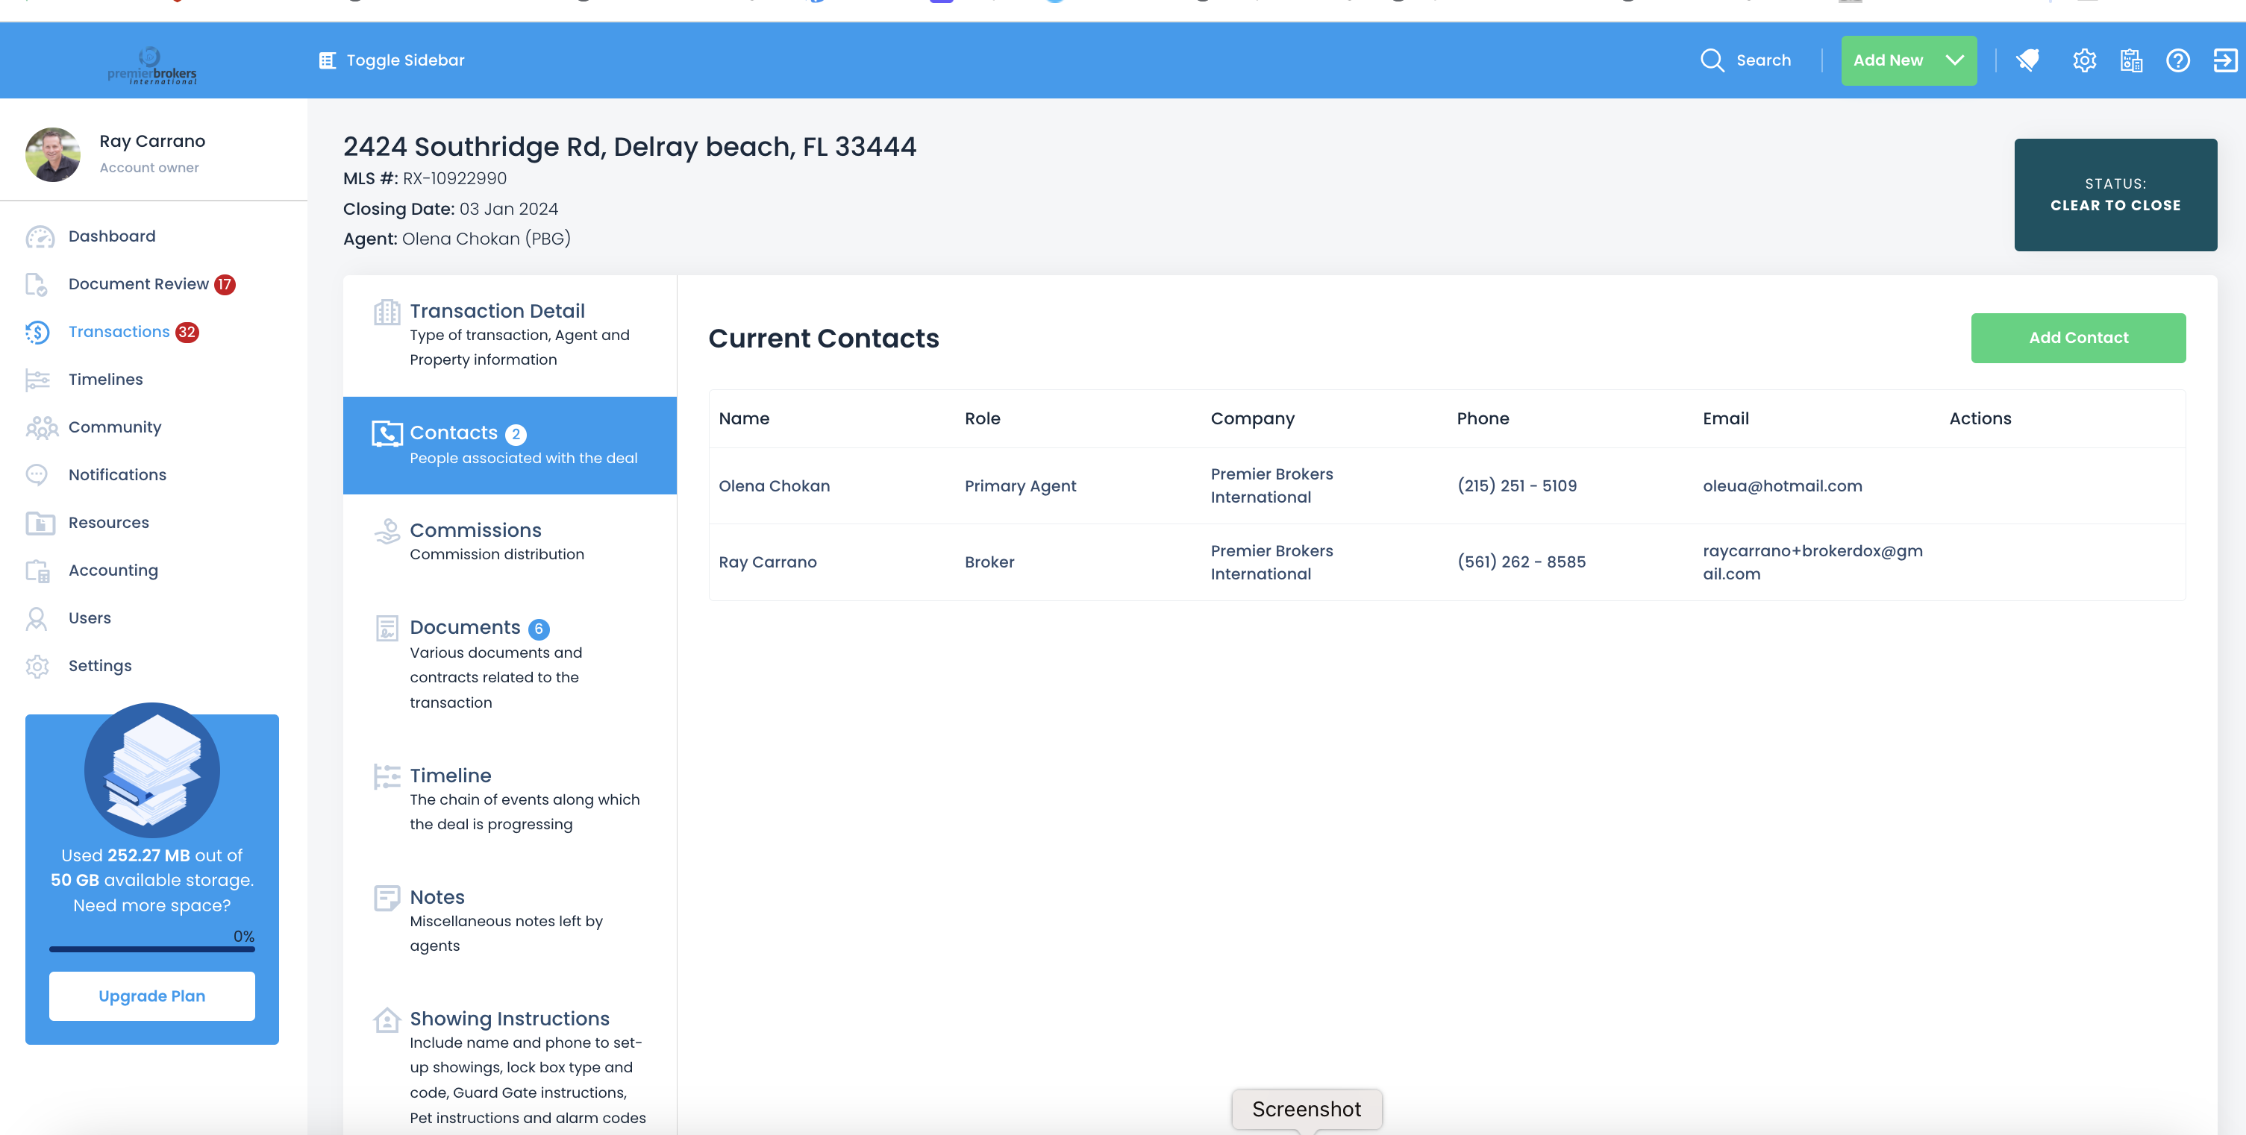Viewport: 2246px width, 1135px height.
Task: Click the logout icon in header
Action: [x=2224, y=60]
